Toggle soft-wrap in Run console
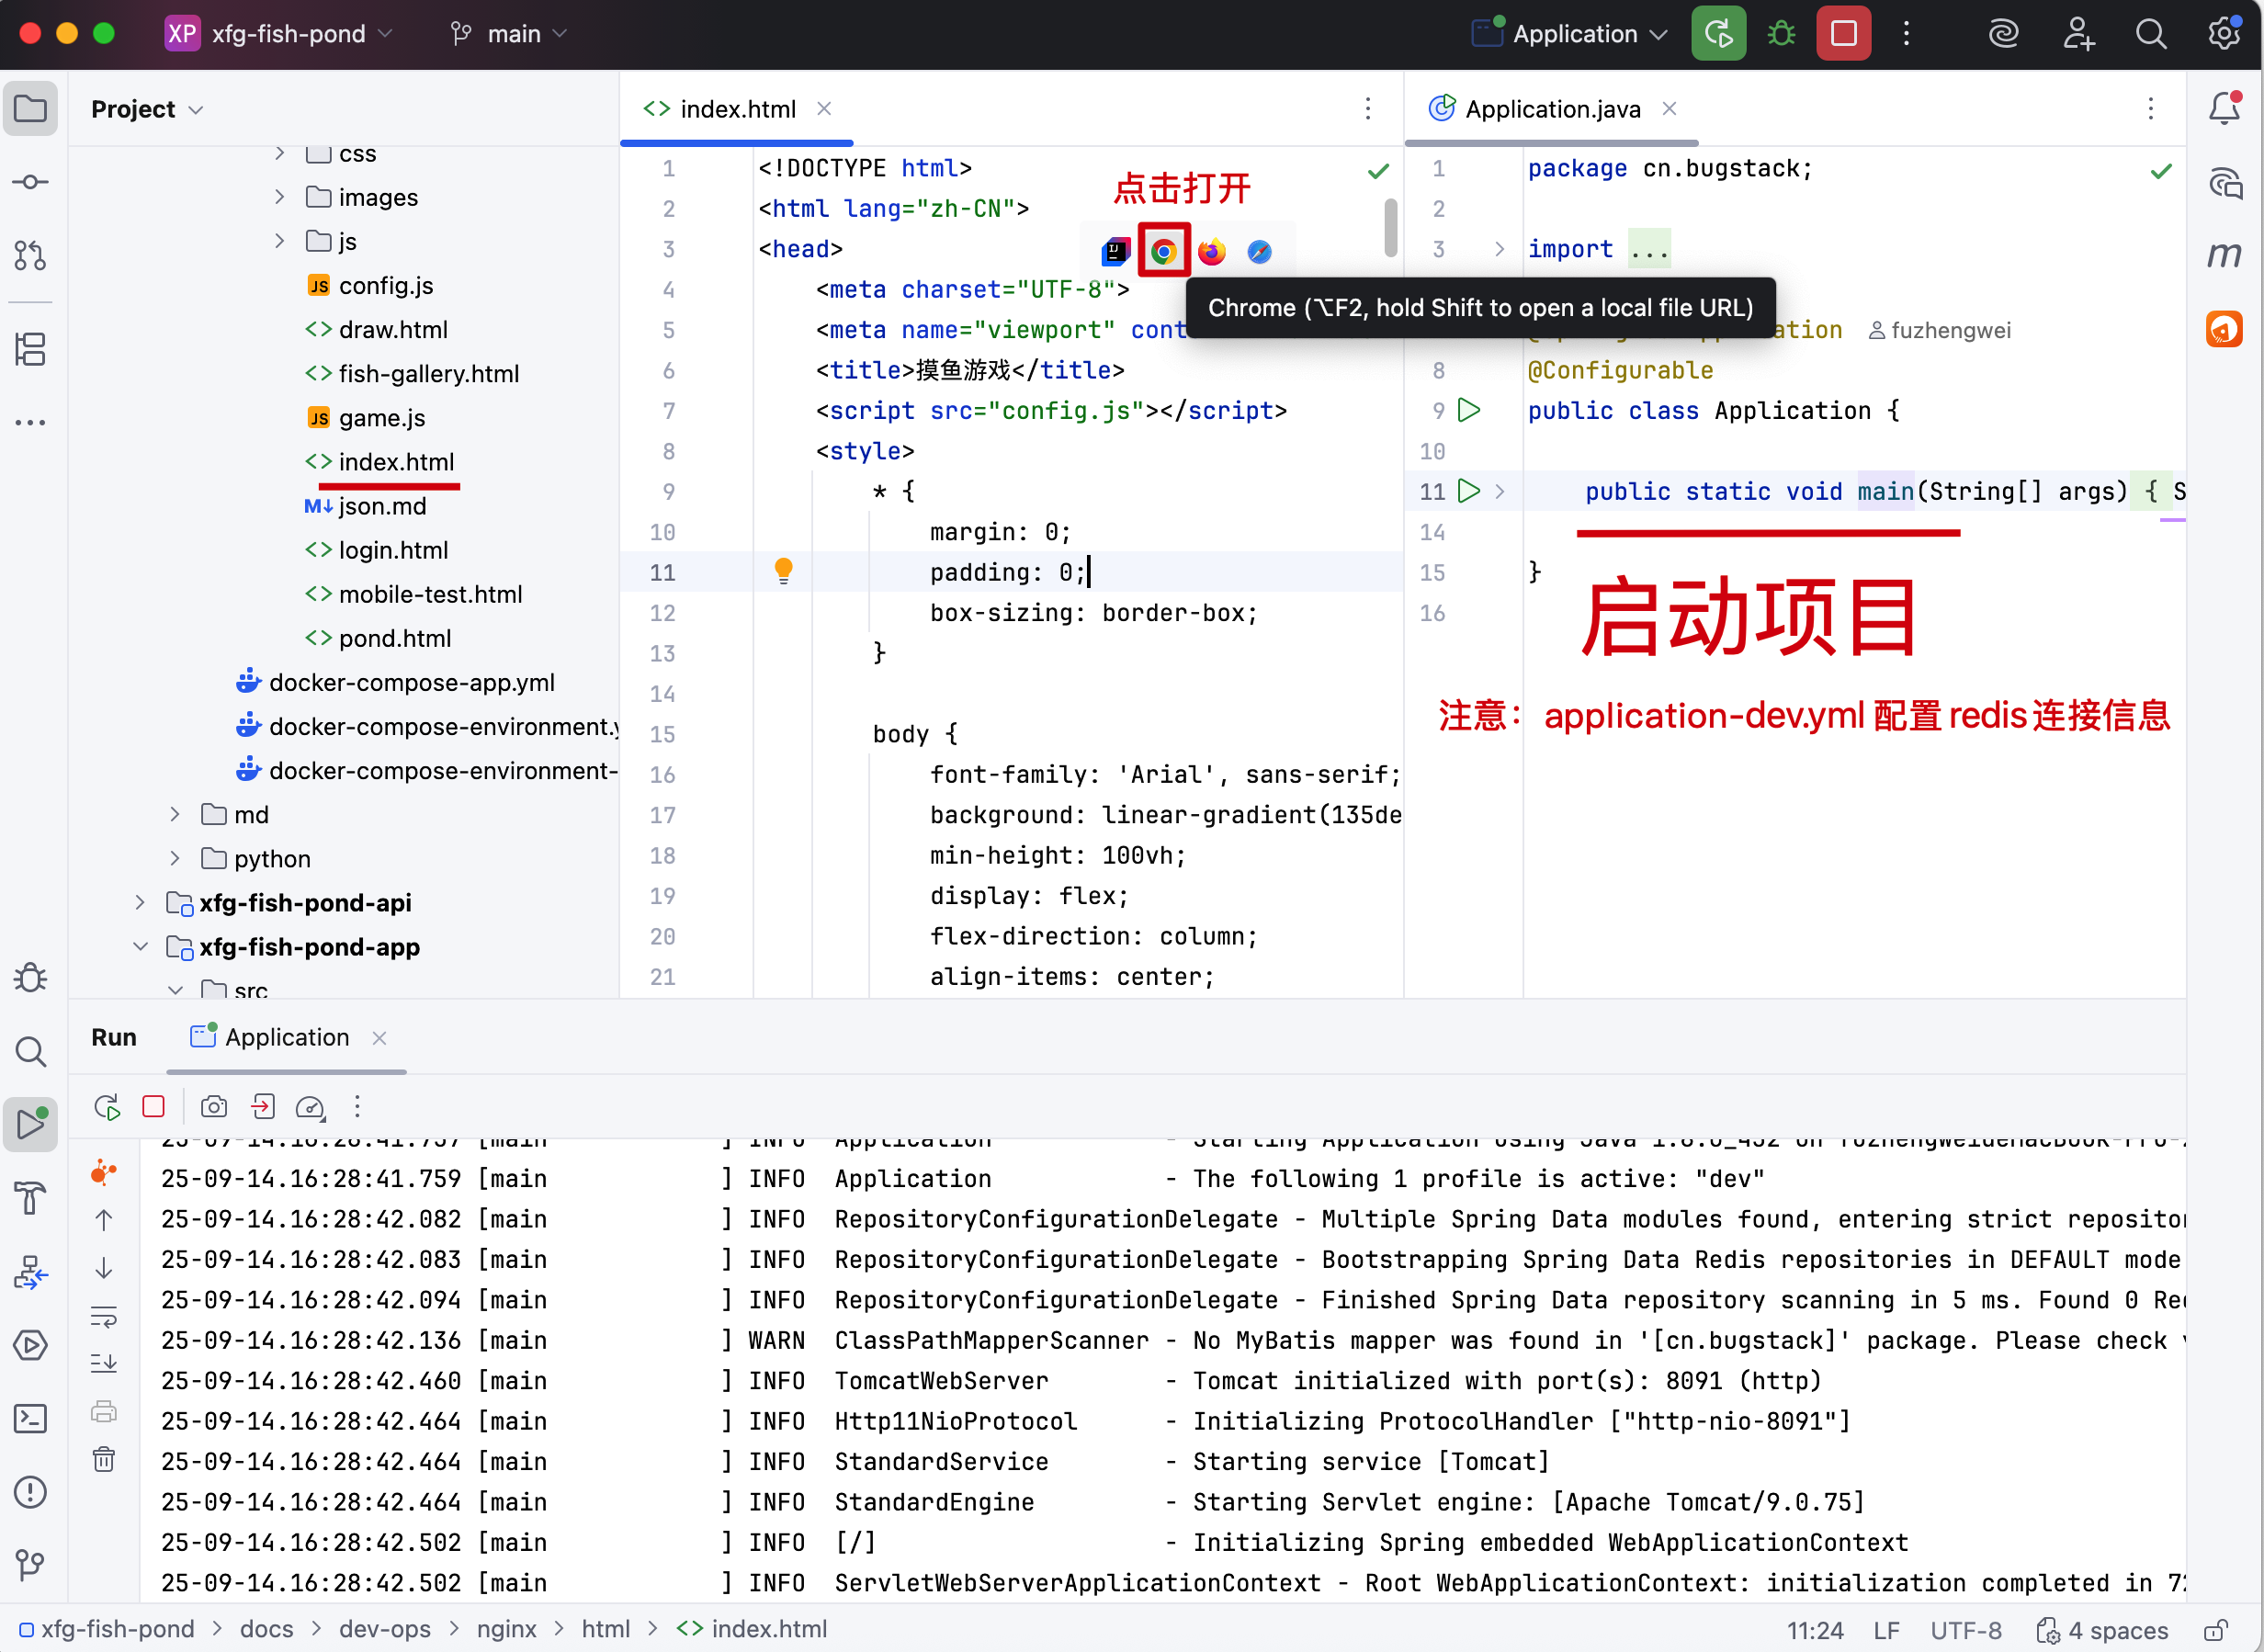This screenshot has width=2264, height=1652. tap(104, 1316)
